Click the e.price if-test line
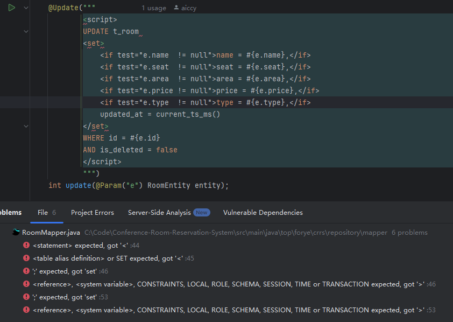 click(x=210, y=90)
